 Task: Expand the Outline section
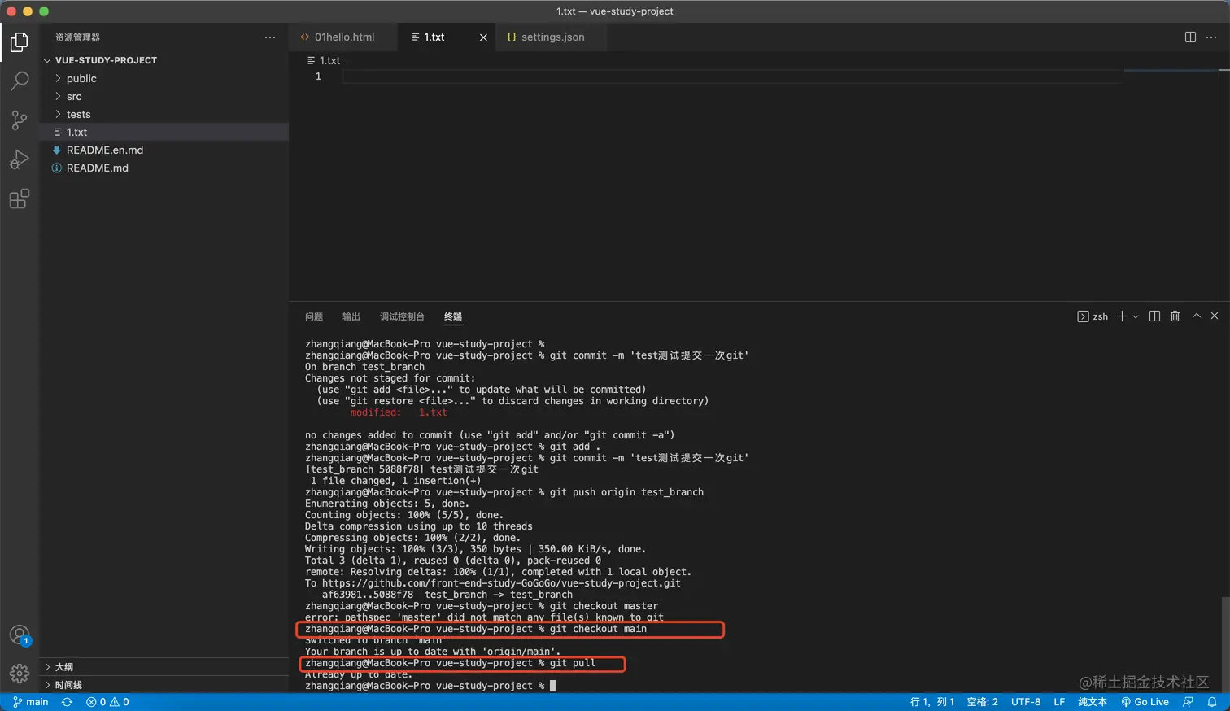(164, 667)
